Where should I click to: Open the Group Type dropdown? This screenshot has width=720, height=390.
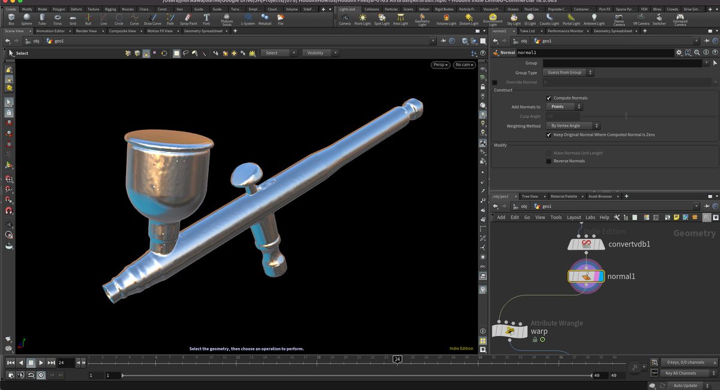click(x=569, y=73)
